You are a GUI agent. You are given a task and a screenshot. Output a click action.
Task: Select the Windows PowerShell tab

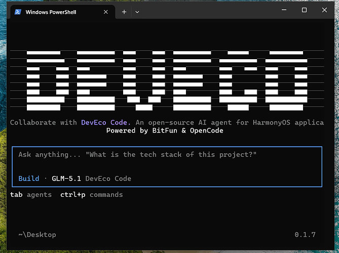(63, 12)
